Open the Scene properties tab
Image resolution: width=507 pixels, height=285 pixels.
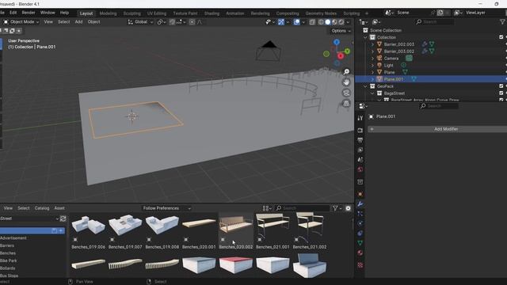point(360,160)
